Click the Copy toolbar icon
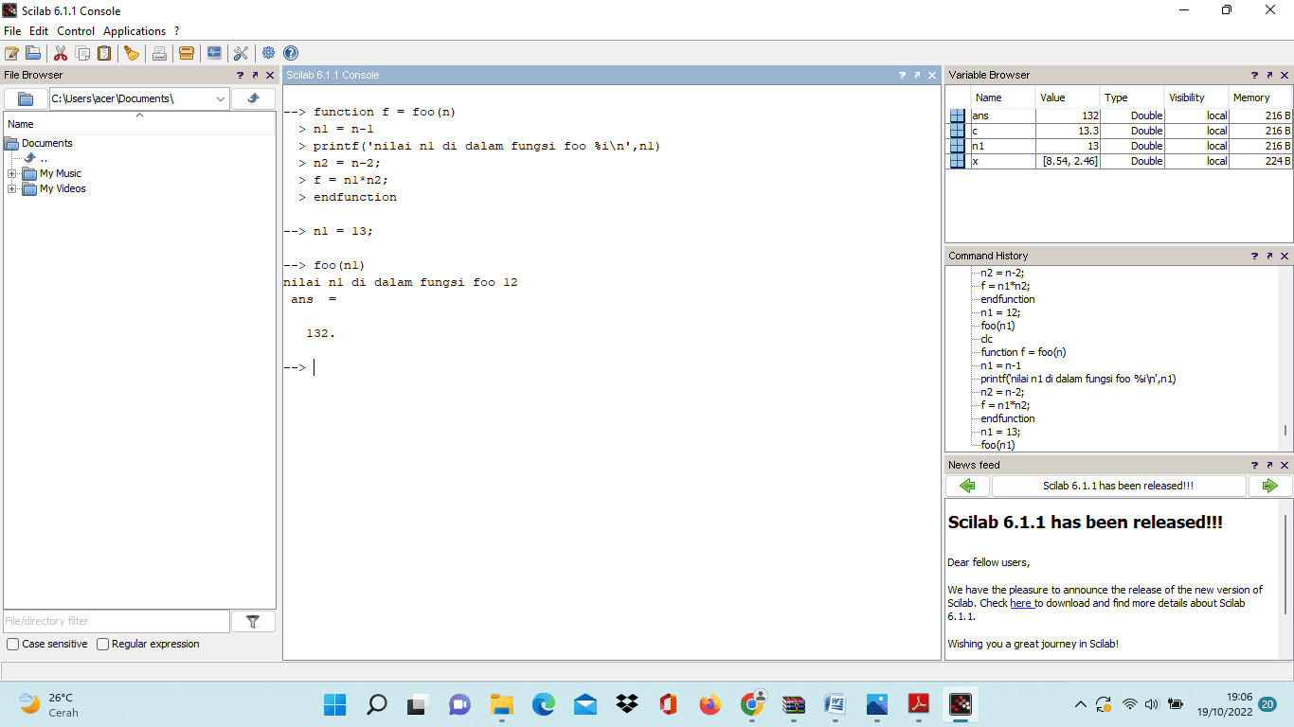The width and height of the screenshot is (1294, 727). (82, 53)
